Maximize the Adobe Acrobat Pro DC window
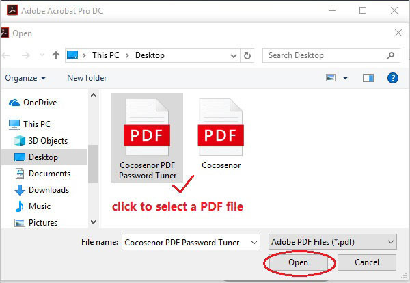 (x=363, y=10)
